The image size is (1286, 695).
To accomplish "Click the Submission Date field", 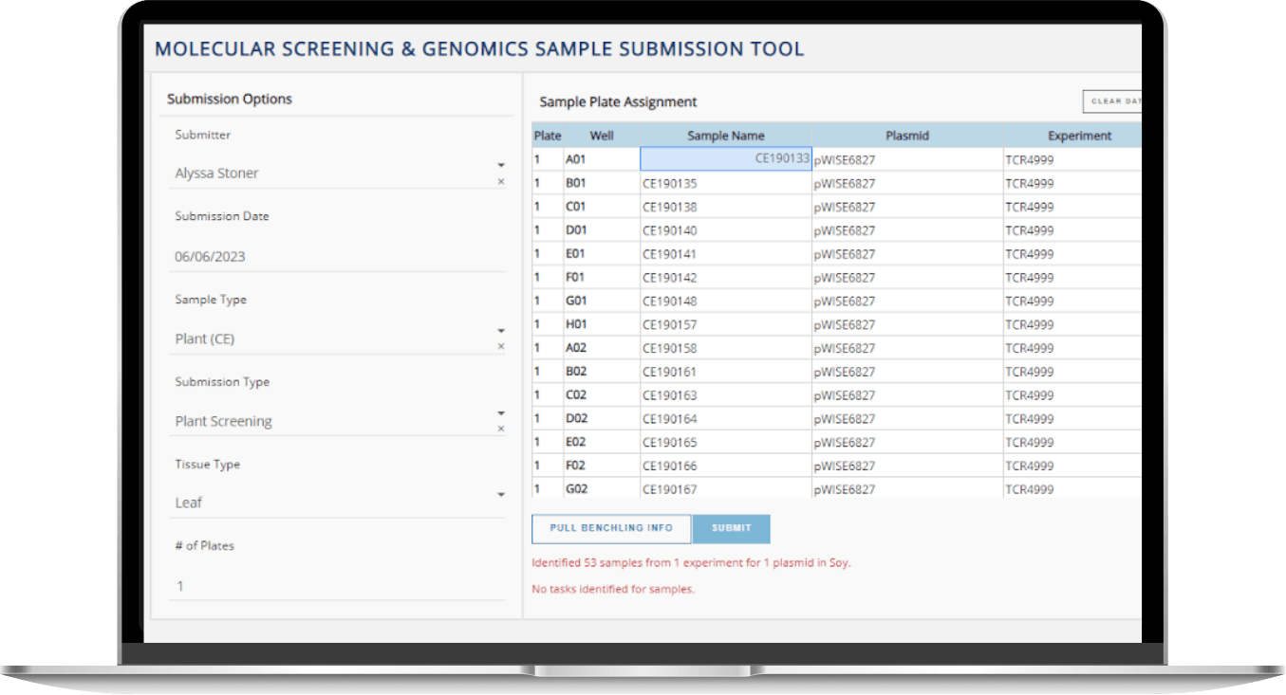I will tap(337, 256).
